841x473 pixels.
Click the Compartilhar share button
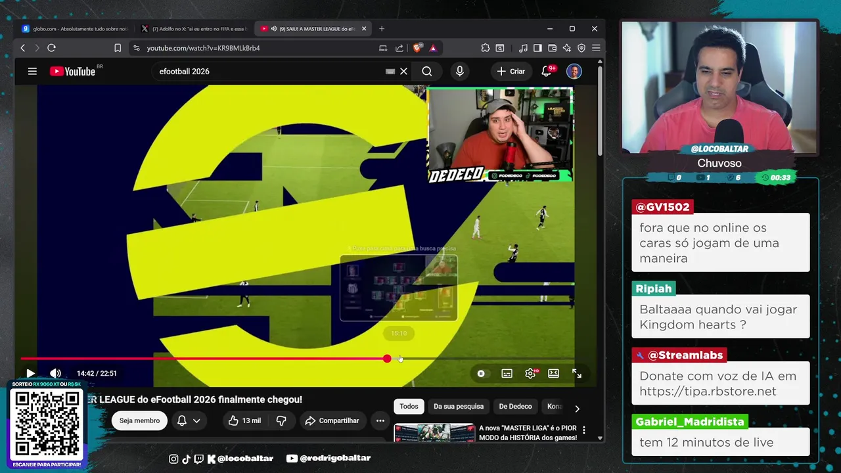coord(332,420)
